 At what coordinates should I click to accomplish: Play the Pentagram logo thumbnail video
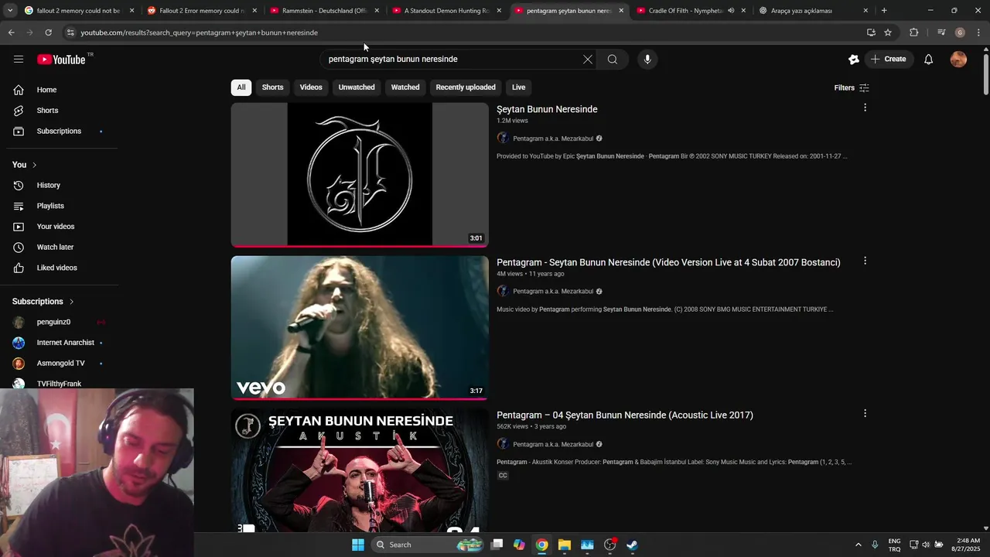(x=360, y=175)
